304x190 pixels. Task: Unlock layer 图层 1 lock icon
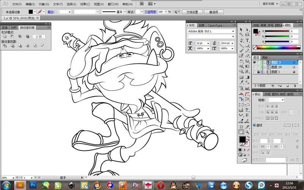(258, 72)
